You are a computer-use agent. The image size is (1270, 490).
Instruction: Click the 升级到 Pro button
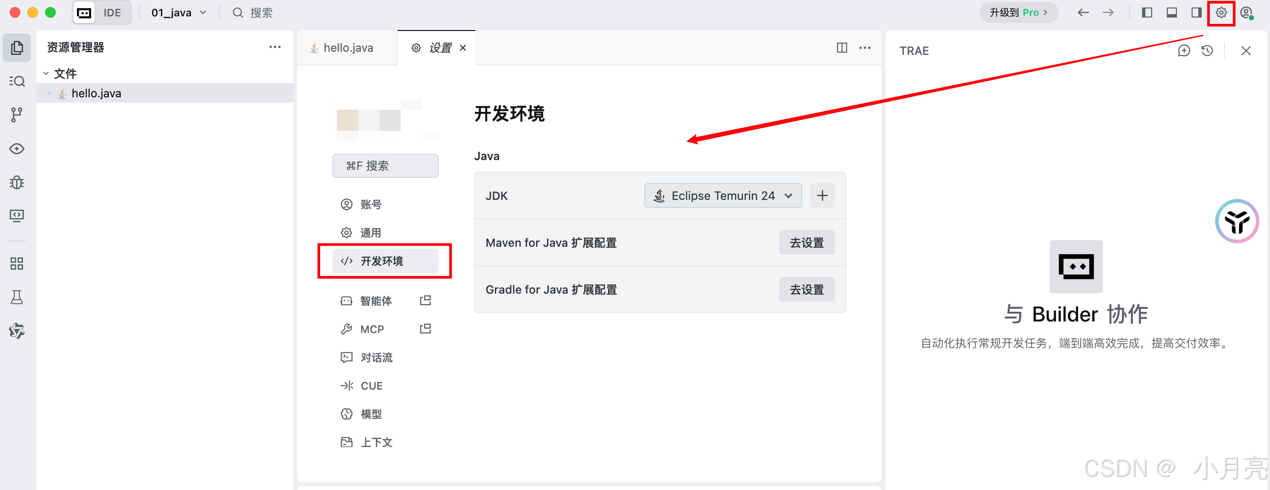(x=1018, y=13)
